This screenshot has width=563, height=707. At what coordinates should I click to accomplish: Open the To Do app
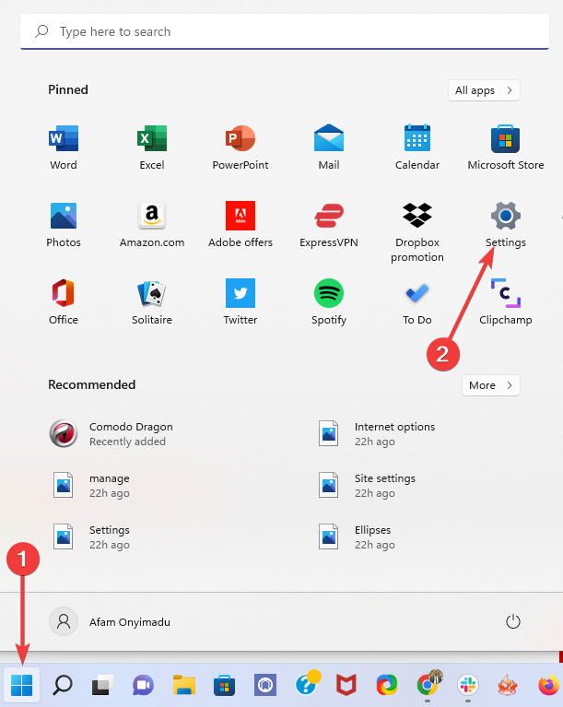tap(417, 301)
